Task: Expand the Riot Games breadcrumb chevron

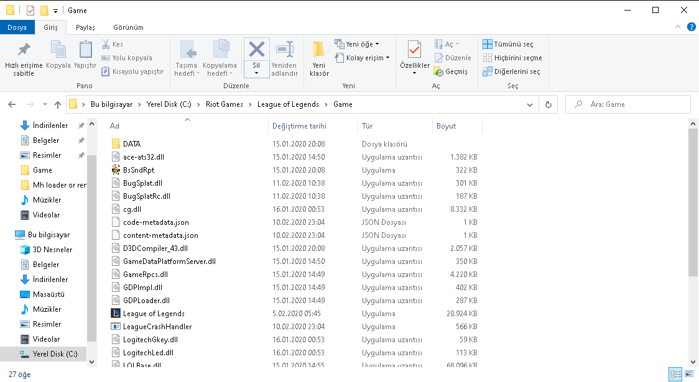Action: pyautogui.click(x=250, y=104)
